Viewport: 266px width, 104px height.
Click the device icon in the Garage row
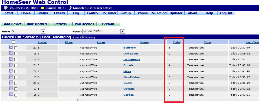click(11, 94)
